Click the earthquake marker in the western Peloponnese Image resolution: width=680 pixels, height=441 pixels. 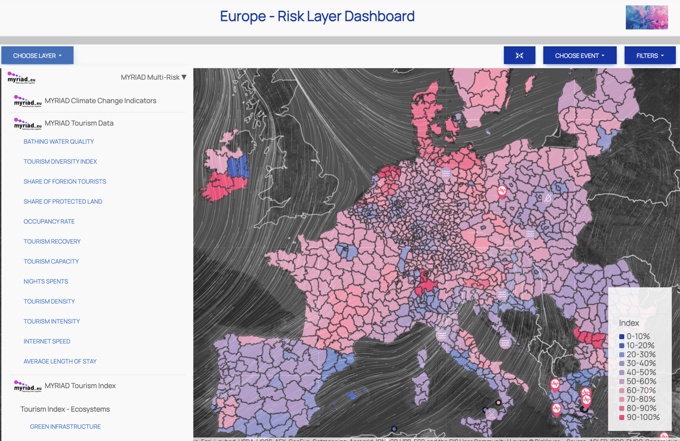[x=556, y=409]
